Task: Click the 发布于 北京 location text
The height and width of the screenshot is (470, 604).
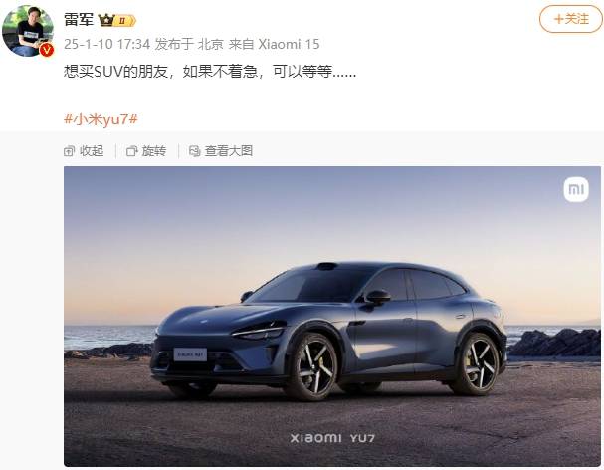Action: coord(189,44)
